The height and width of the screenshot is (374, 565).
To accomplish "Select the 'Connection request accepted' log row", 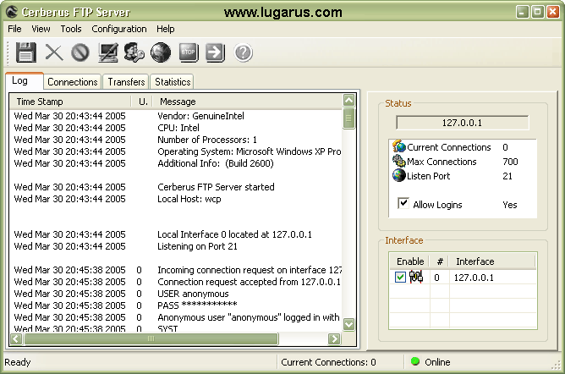I will click(177, 282).
